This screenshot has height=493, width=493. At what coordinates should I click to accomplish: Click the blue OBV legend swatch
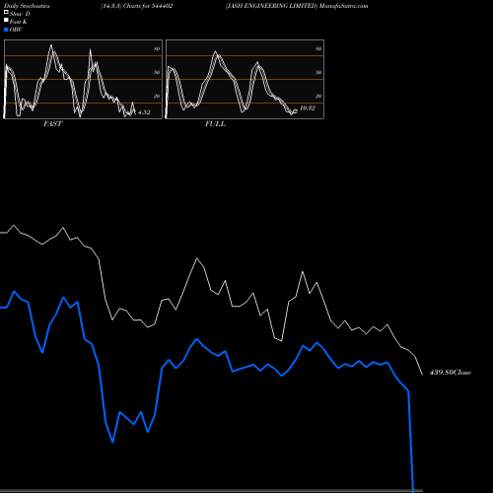click(x=6, y=30)
